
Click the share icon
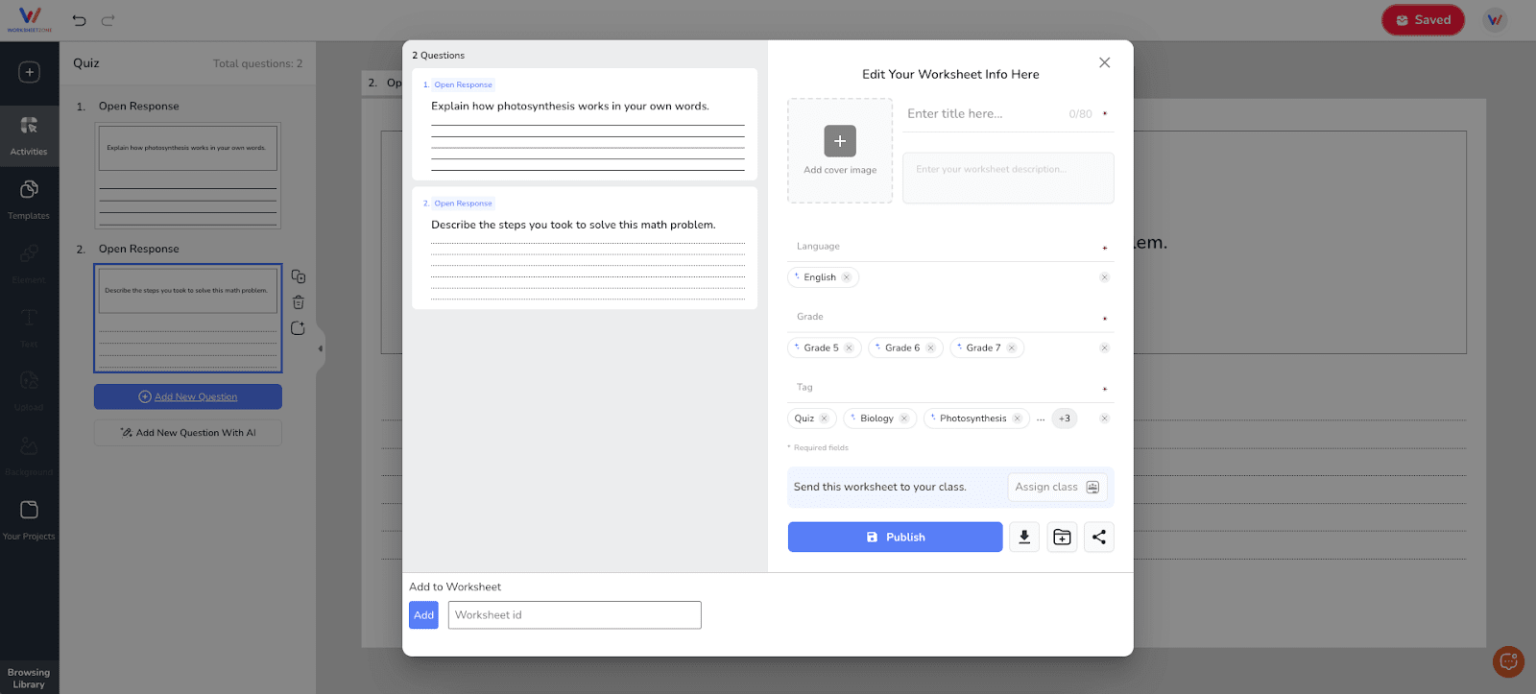1099,537
